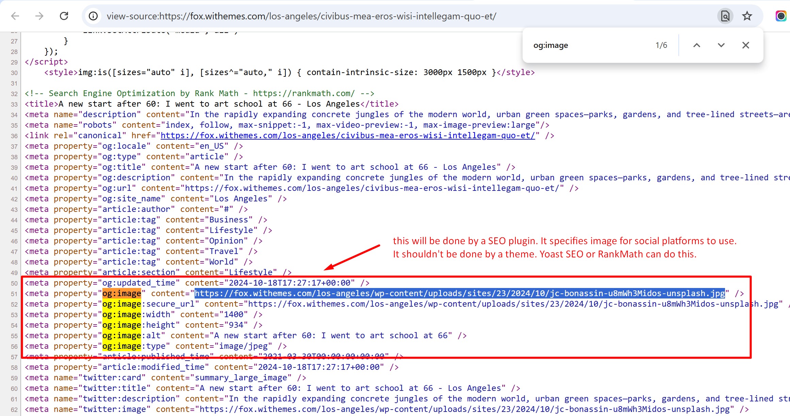Click og:image:secure_url match on line 52

(x=148, y=304)
